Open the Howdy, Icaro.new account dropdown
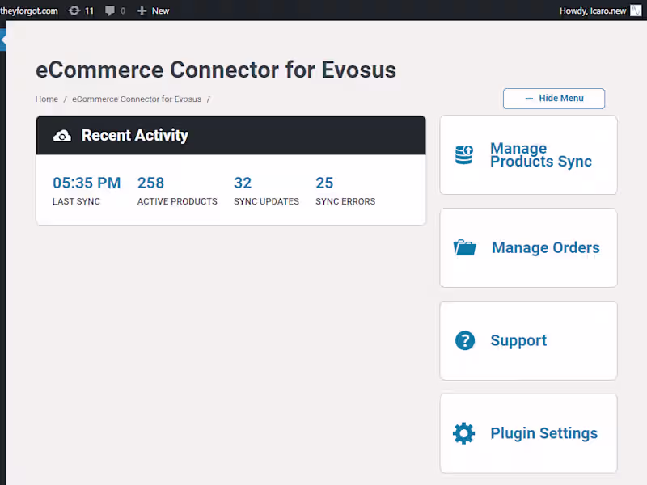Viewport: 647px width, 485px height. pos(593,11)
